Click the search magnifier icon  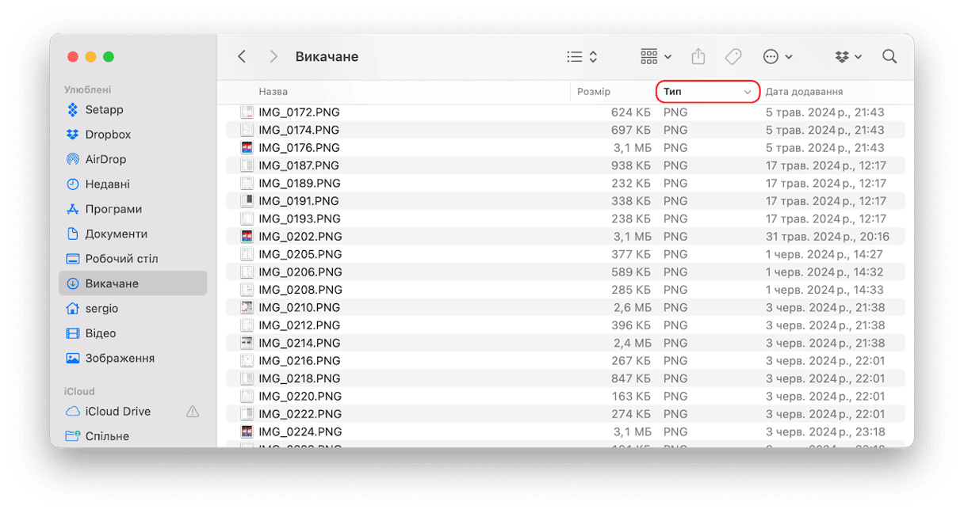889,56
